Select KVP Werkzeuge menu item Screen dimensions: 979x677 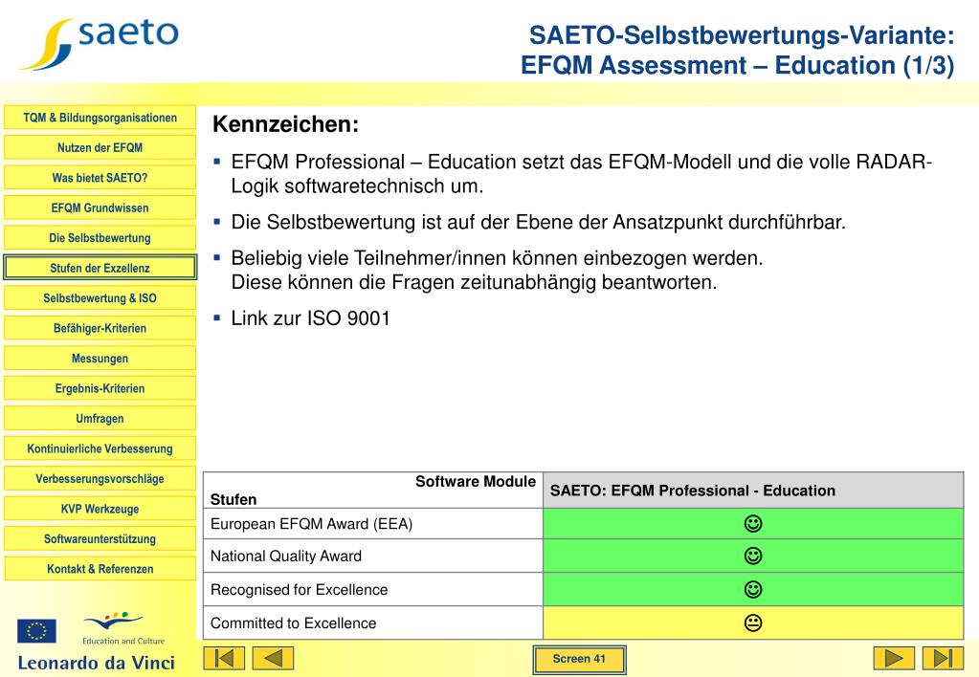[x=100, y=509]
